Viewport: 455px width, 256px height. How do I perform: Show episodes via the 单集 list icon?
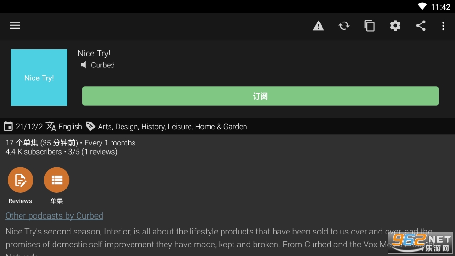click(56, 180)
